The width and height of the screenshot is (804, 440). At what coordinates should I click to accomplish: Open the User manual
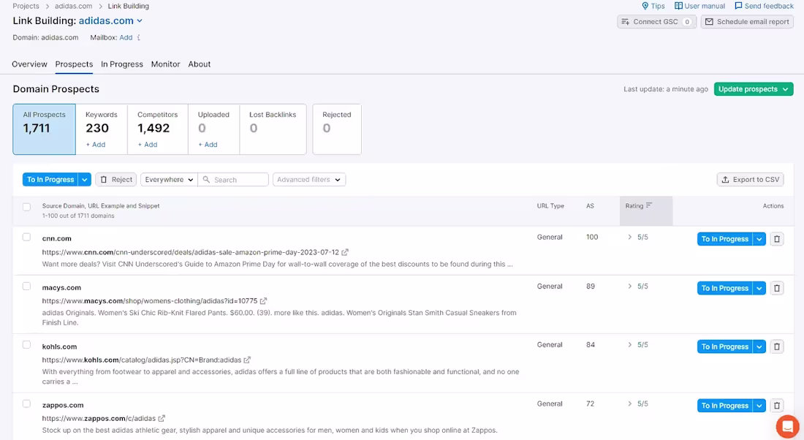point(699,6)
